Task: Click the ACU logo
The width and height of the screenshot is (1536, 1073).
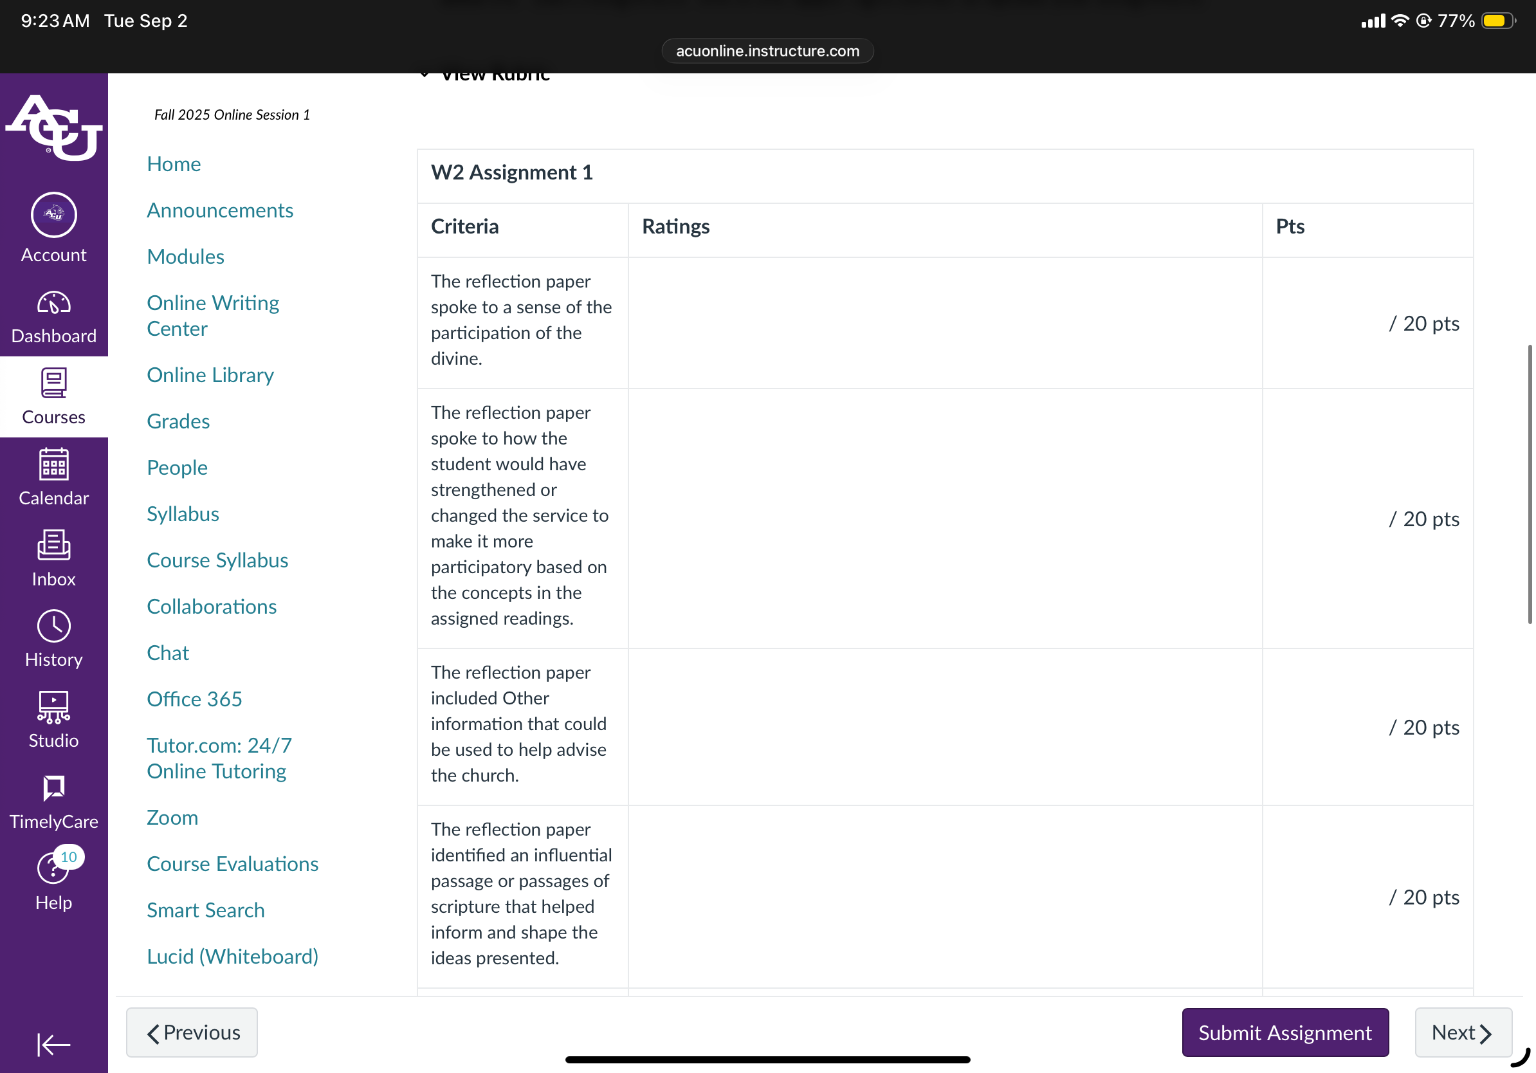Action: pyautogui.click(x=54, y=128)
